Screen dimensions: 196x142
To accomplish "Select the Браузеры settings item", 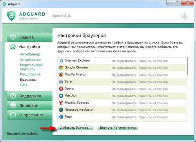I will [x=28, y=80].
